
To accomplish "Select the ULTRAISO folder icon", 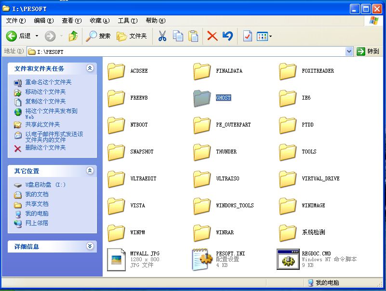I will point(202,179).
